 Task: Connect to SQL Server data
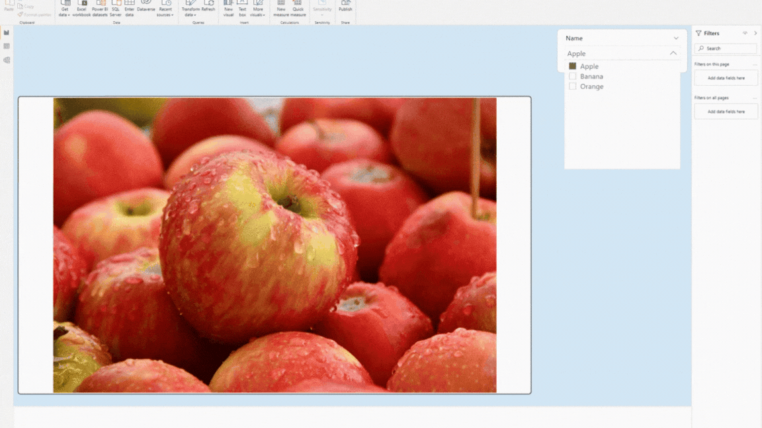[x=116, y=9]
